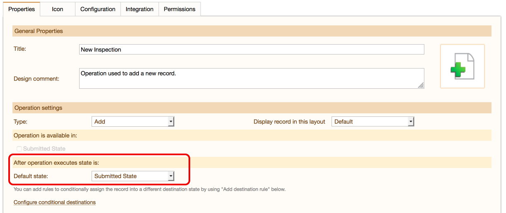This screenshot has height=213, width=506.
Task: Focus the Title input field
Action: click(252, 50)
